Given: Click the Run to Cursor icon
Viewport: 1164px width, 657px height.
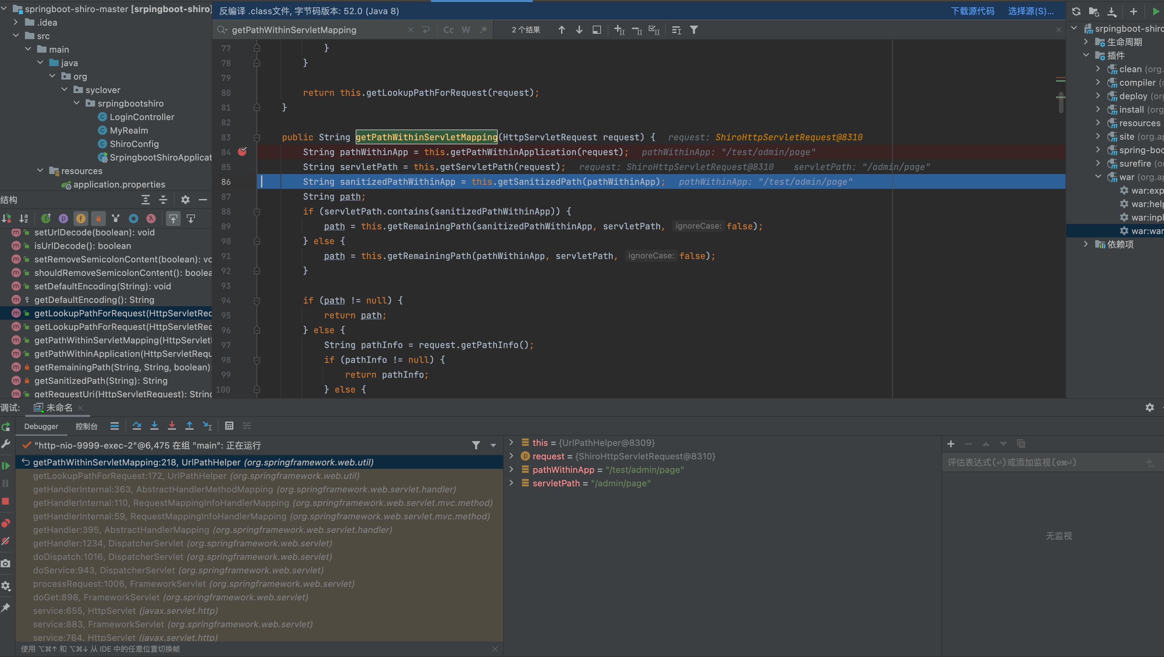Looking at the screenshot, I should (x=207, y=426).
